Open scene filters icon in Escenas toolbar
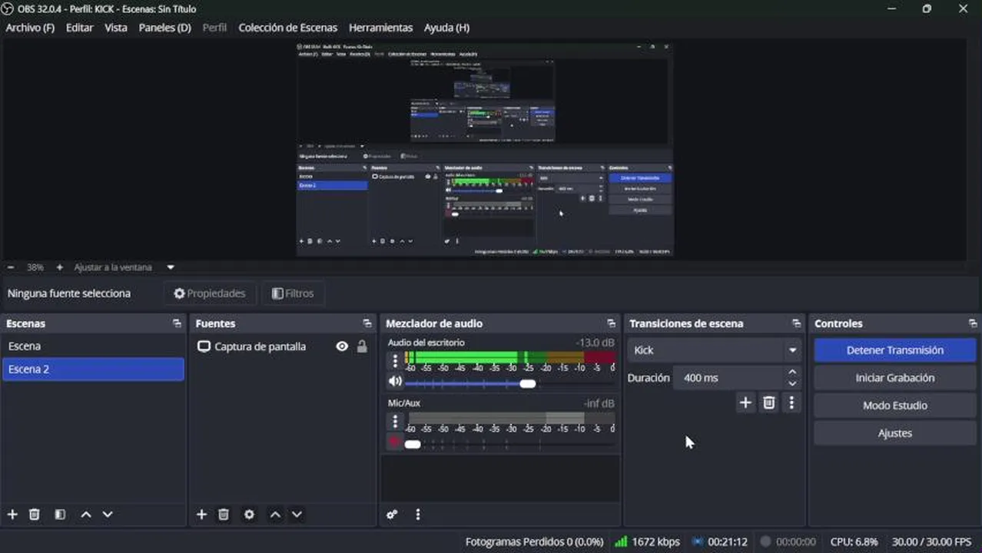Screen dimensions: 982x553 tap(60, 515)
